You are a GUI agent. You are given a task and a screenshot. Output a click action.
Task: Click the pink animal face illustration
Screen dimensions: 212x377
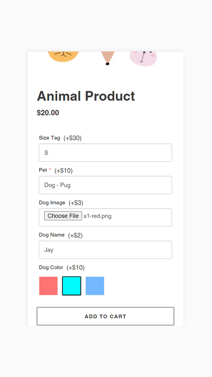click(143, 59)
